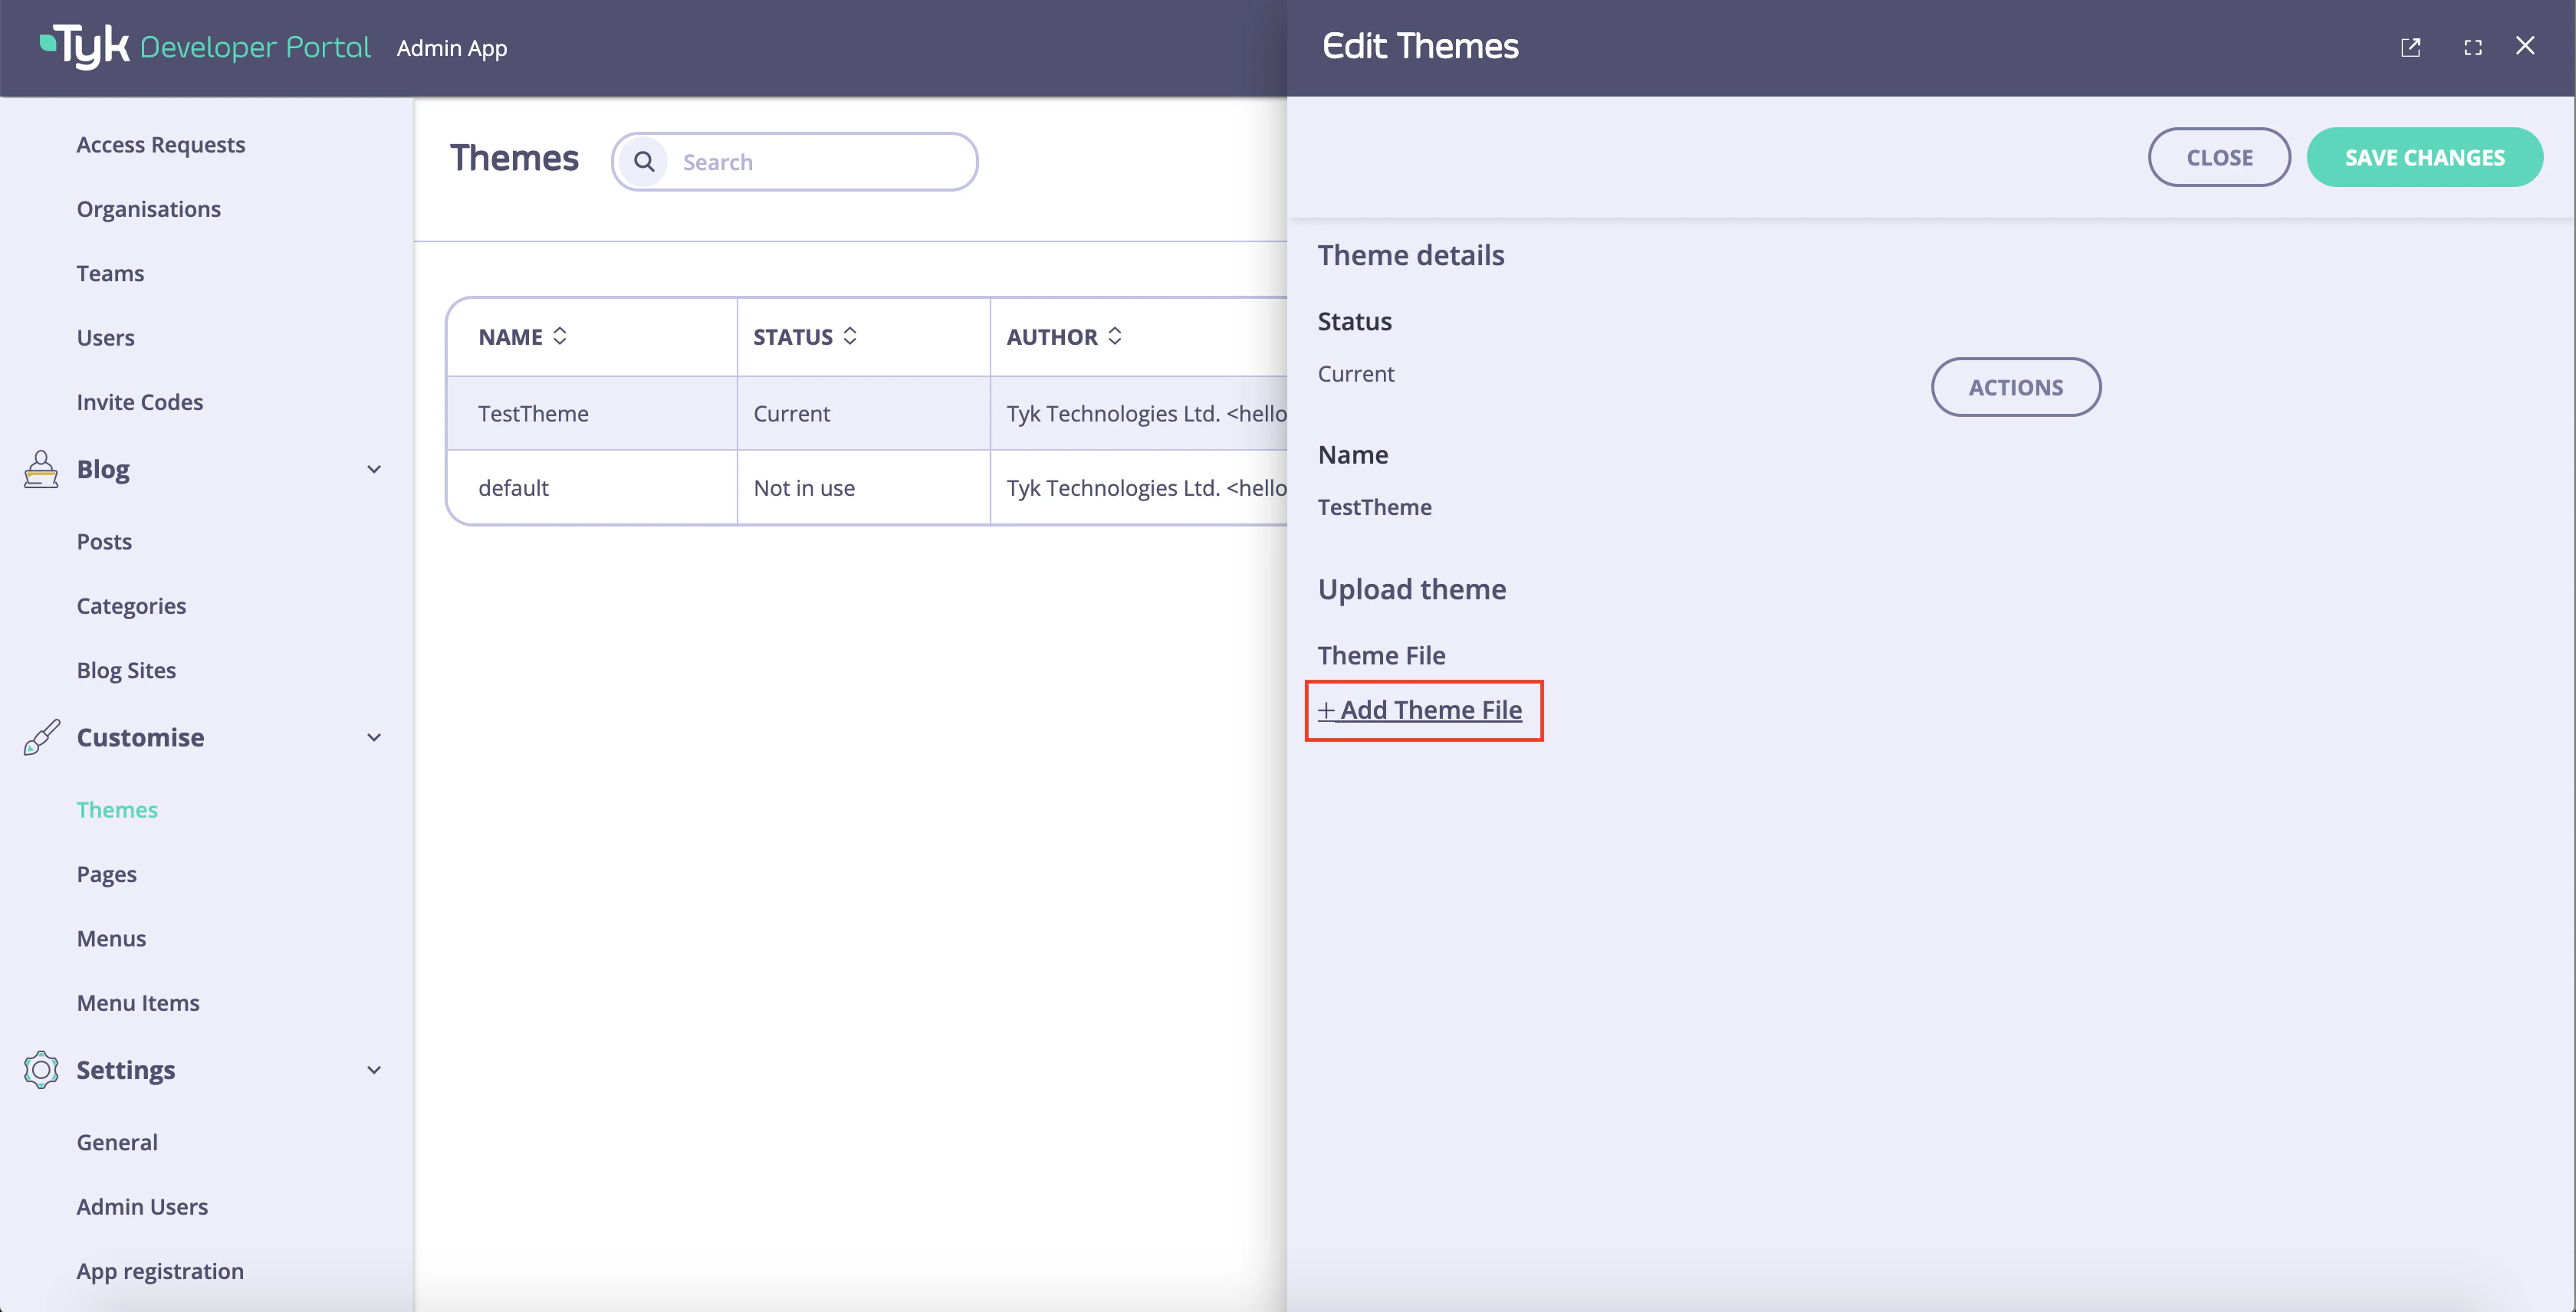Open Settings via the gear icon

(40, 1069)
